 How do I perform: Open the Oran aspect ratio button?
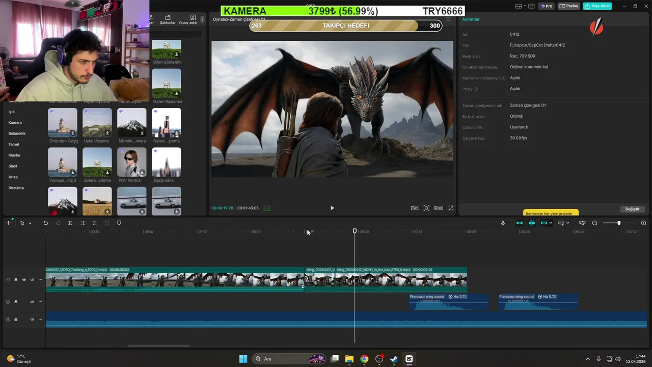438,208
